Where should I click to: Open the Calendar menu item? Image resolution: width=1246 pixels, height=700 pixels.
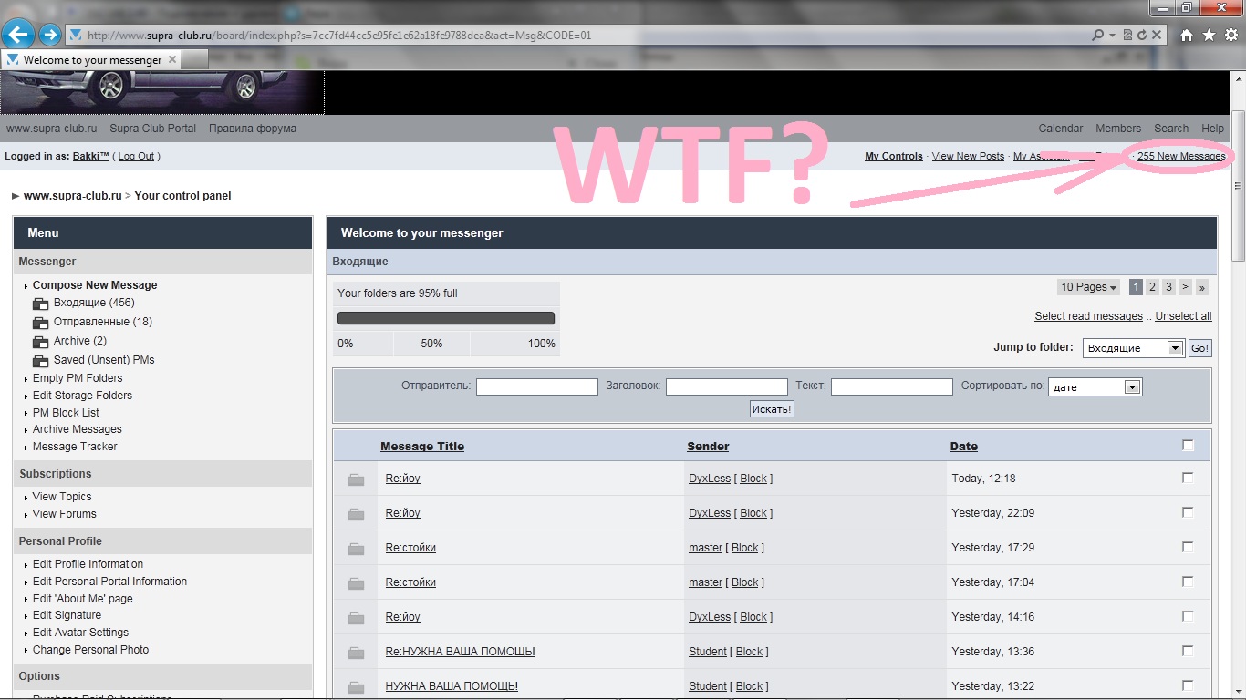coord(1060,129)
